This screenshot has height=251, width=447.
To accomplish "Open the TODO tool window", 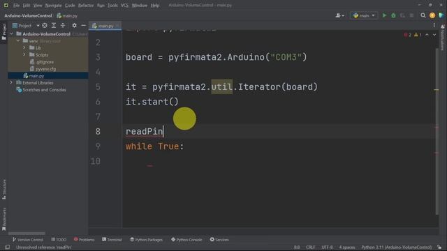I will click(59, 240).
